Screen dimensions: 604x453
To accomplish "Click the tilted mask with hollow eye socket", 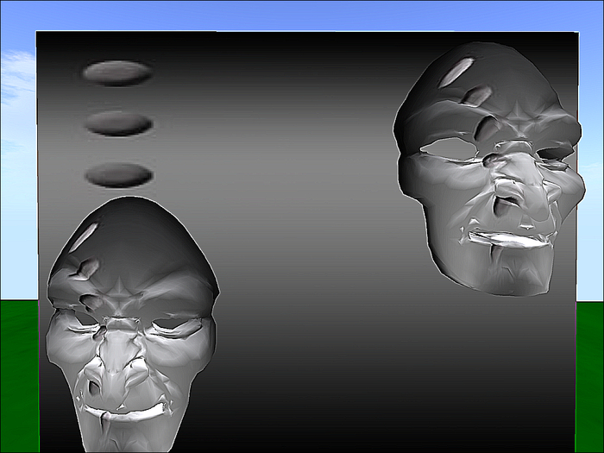I will coord(488,169).
